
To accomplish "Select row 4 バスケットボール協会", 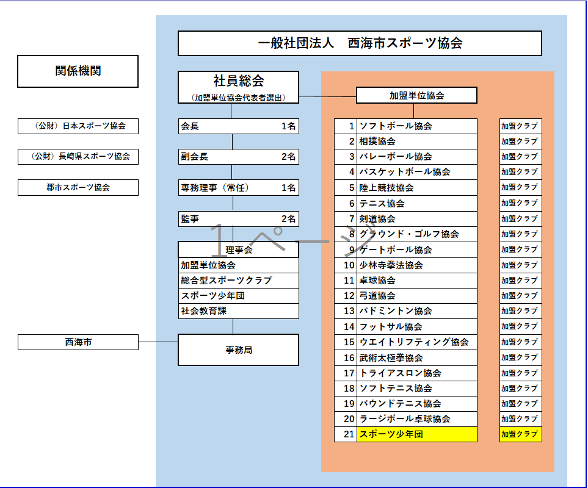I will click(406, 172).
